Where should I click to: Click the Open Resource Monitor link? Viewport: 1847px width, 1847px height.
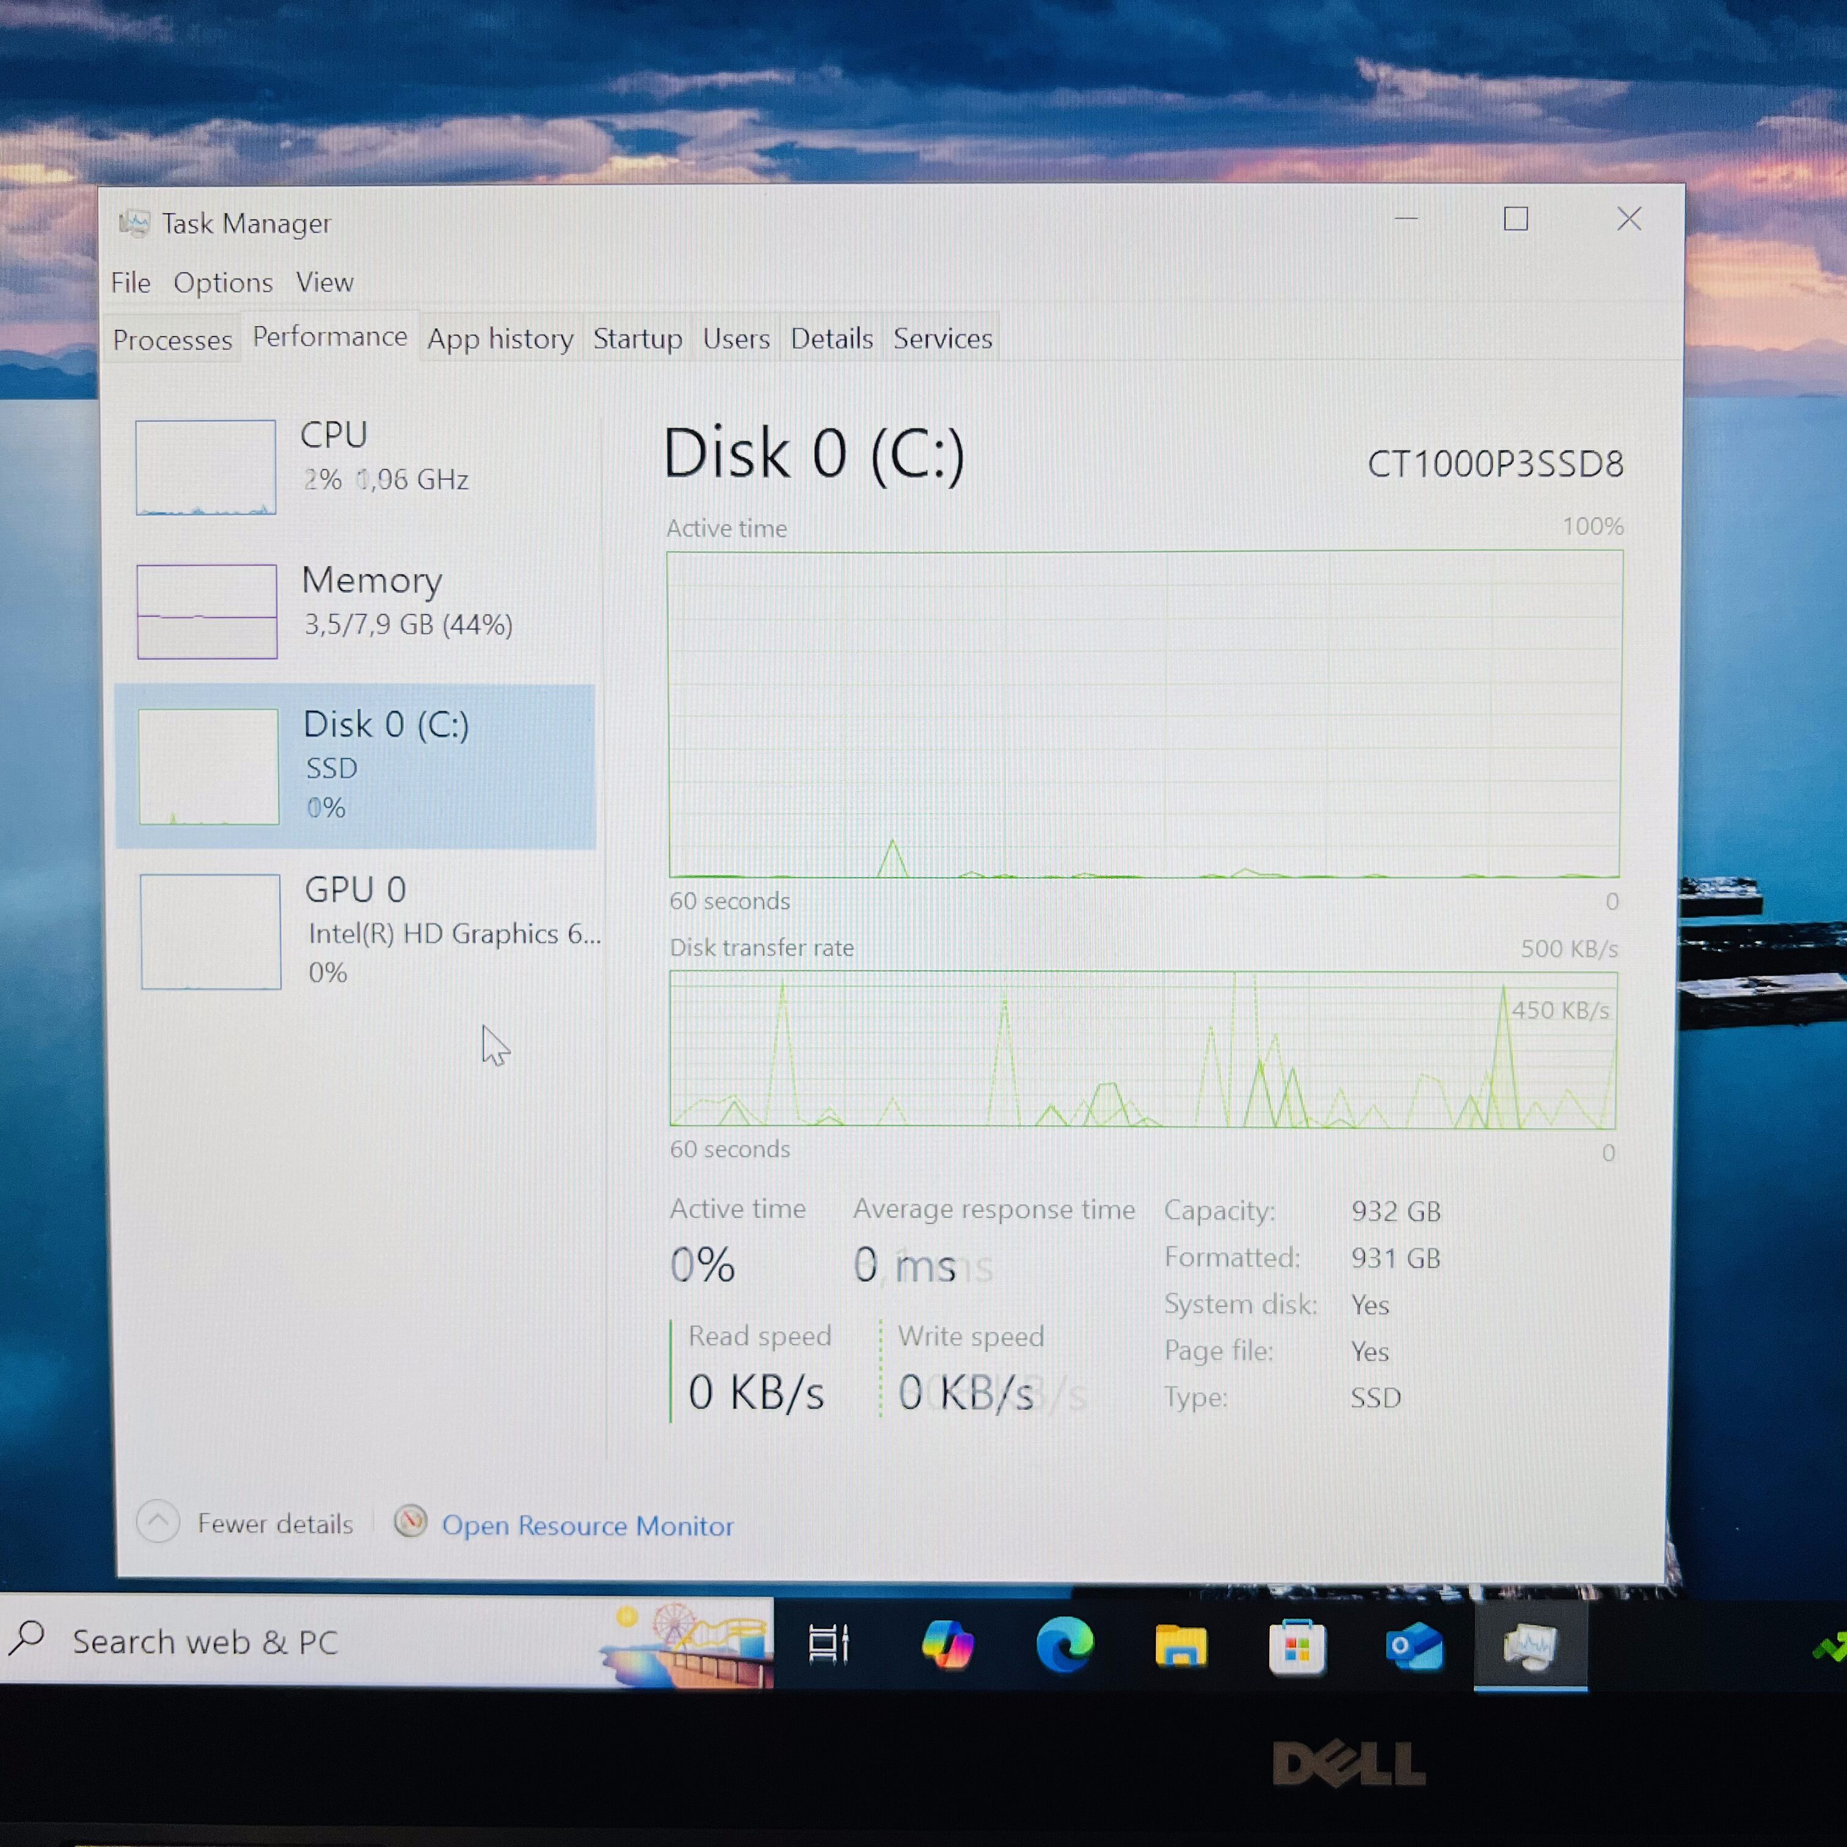(587, 1526)
